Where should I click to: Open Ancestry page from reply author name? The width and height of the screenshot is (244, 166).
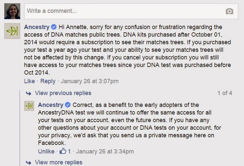[50, 105]
